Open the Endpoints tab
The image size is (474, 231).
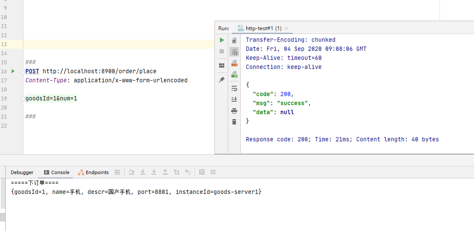(94, 172)
